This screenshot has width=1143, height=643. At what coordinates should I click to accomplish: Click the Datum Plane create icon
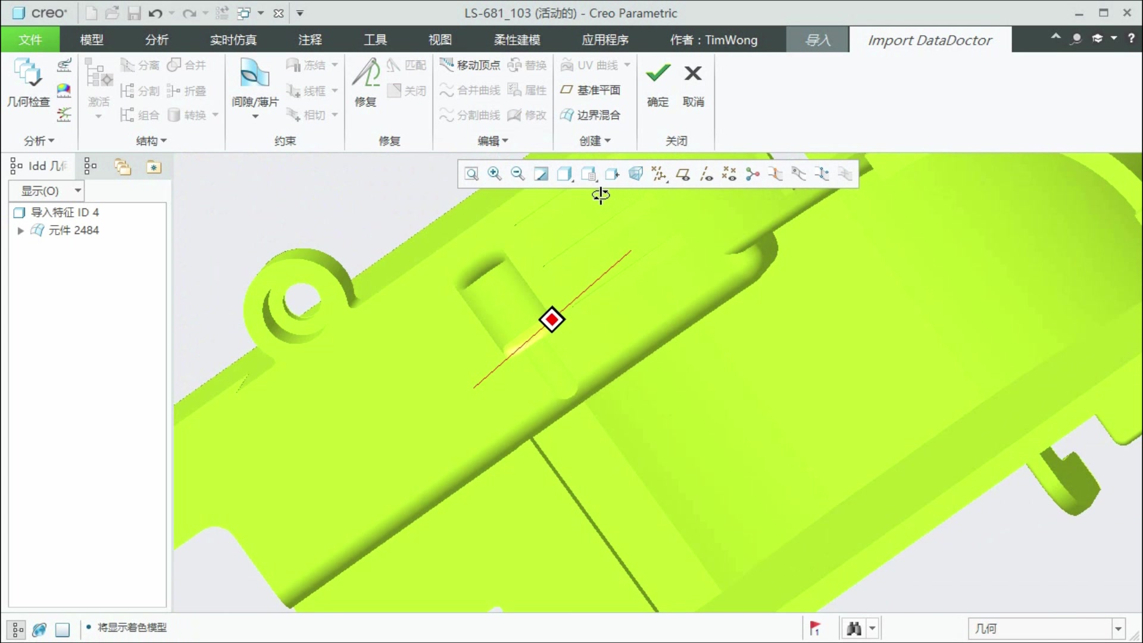[591, 90]
